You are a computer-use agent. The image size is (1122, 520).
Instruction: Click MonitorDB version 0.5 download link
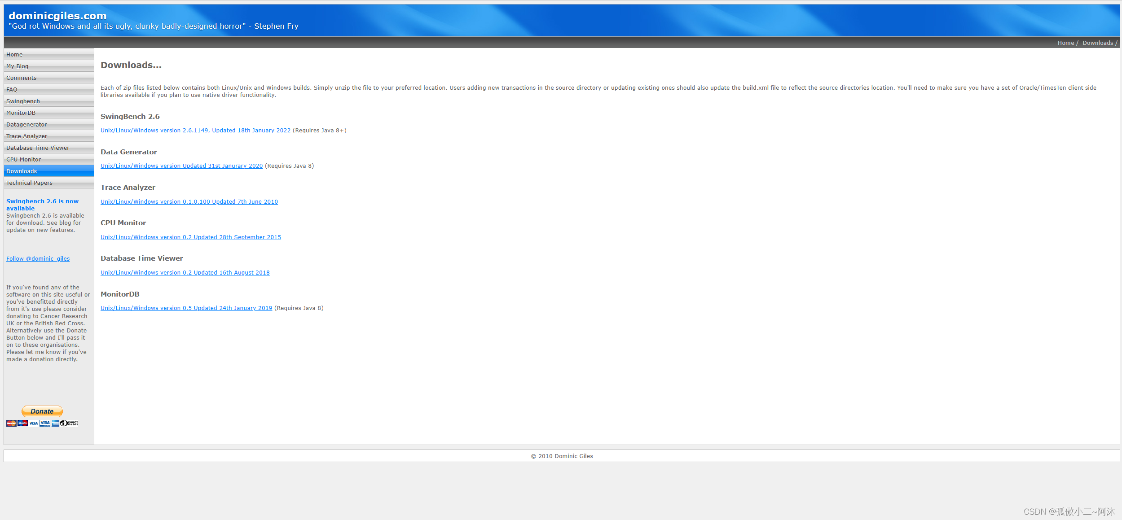pos(186,308)
